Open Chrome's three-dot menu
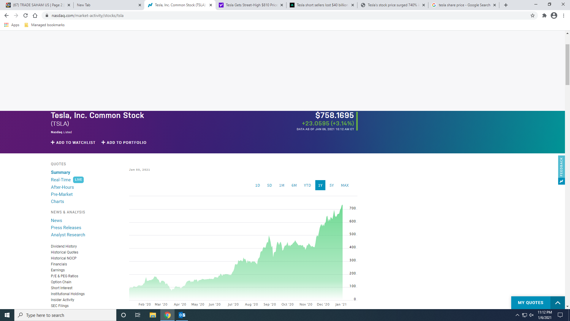 click(563, 15)
